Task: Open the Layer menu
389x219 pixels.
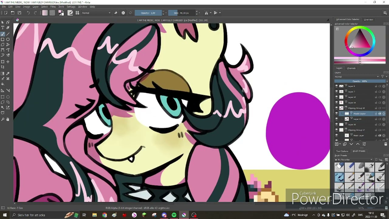Action: pyautogui.click(x=36, y=7)
